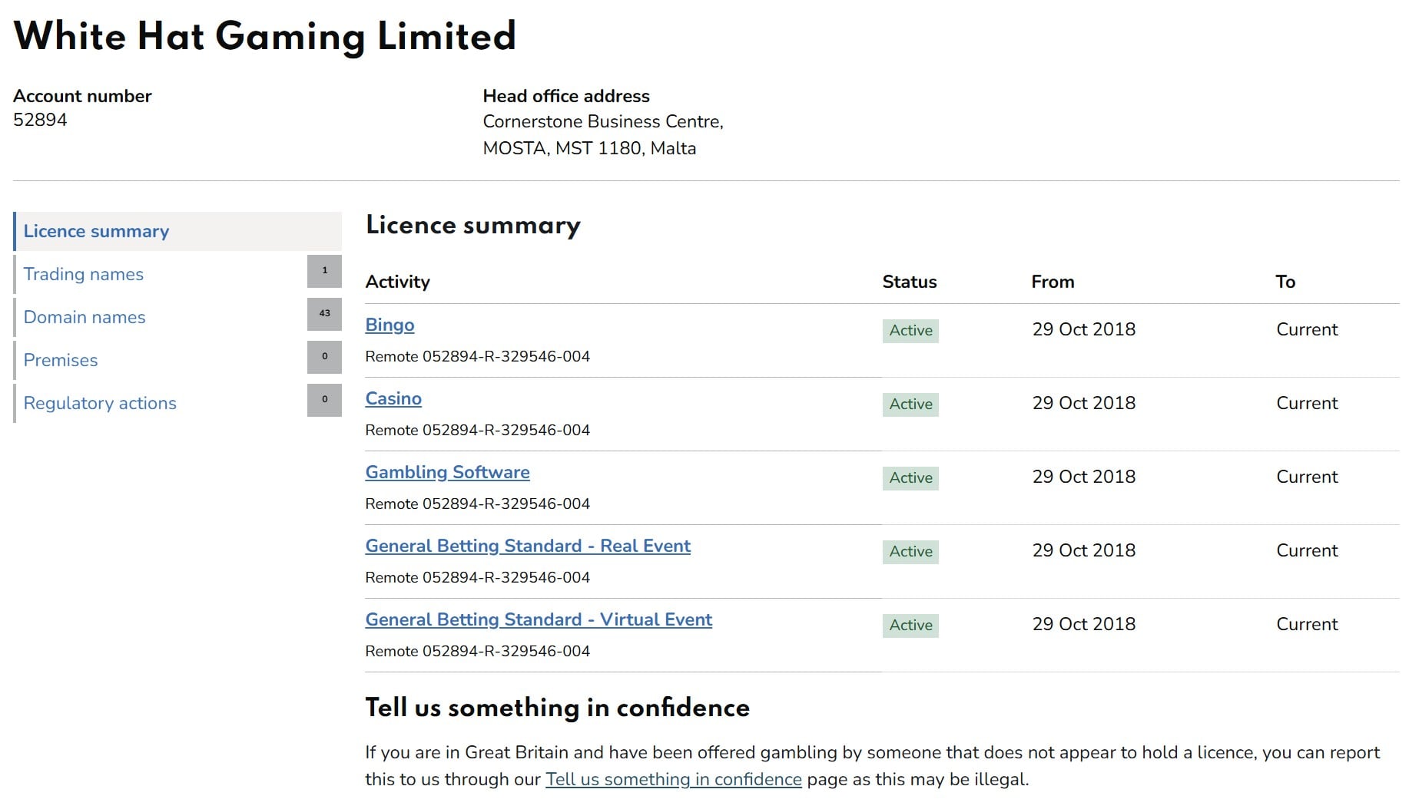Viewport: 1409px width, 809px height.
Task: Click Virtual Event row's 29 Oct 2018 date
Action: [x=1084, y=624]
